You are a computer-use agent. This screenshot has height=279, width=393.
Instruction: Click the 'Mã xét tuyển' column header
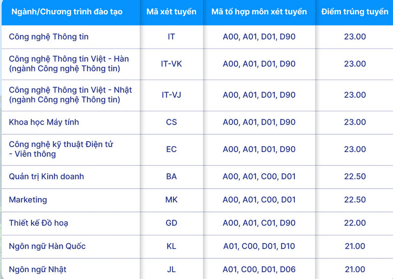(x=171, y=12)
